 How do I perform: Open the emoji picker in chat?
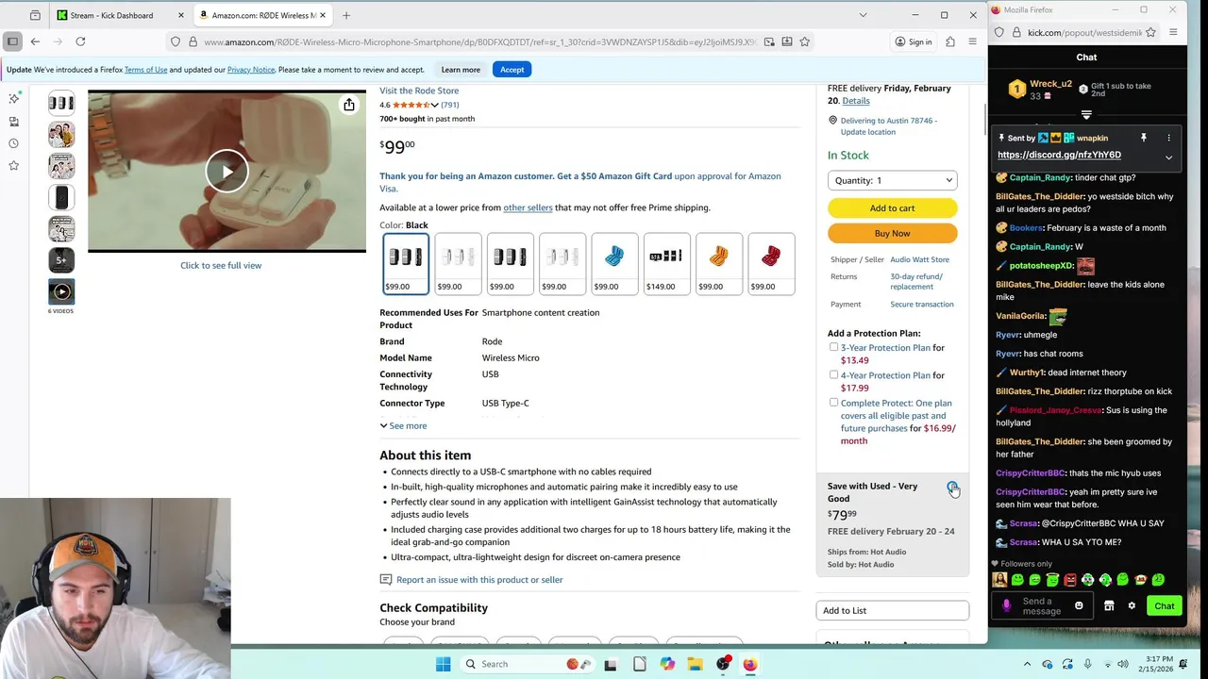click(1079, 605)
